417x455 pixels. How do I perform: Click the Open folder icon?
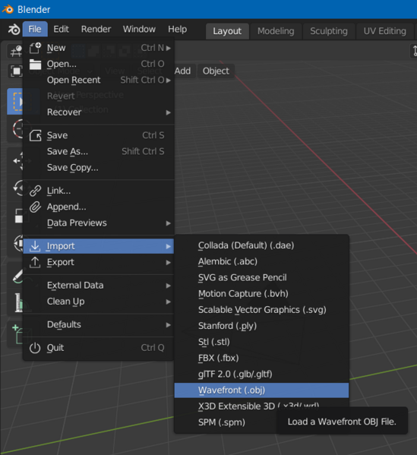click(x=35, y=64)
